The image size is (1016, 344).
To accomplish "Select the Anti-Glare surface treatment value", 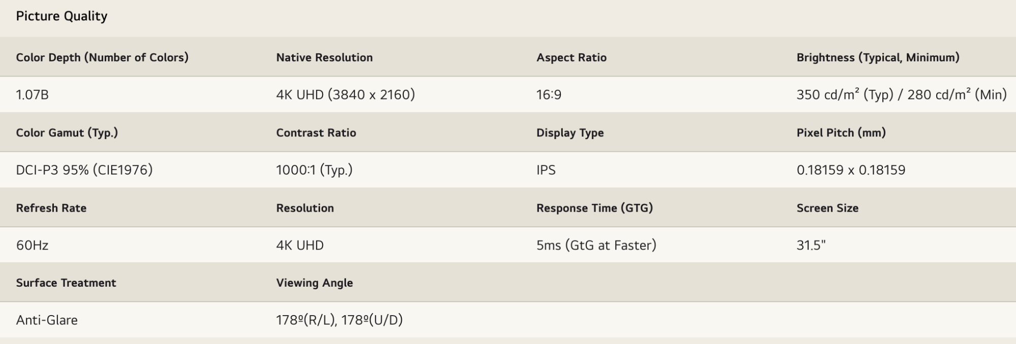I will [x=47, y=320].
